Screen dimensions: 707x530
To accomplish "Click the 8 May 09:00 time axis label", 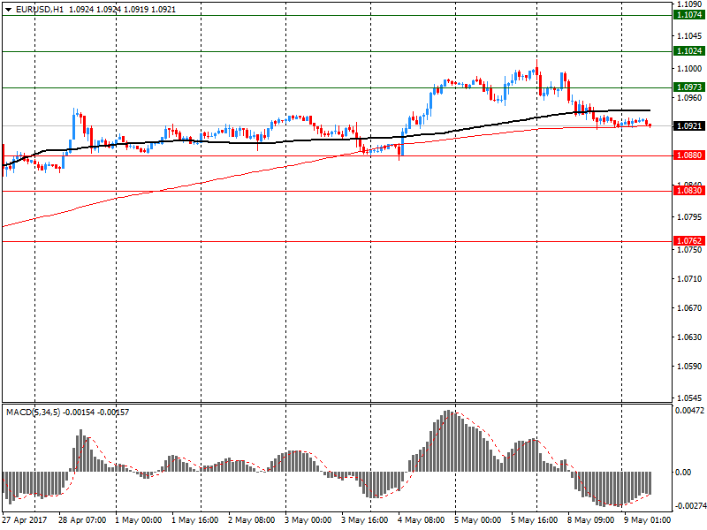I will [x=590, y=520].
